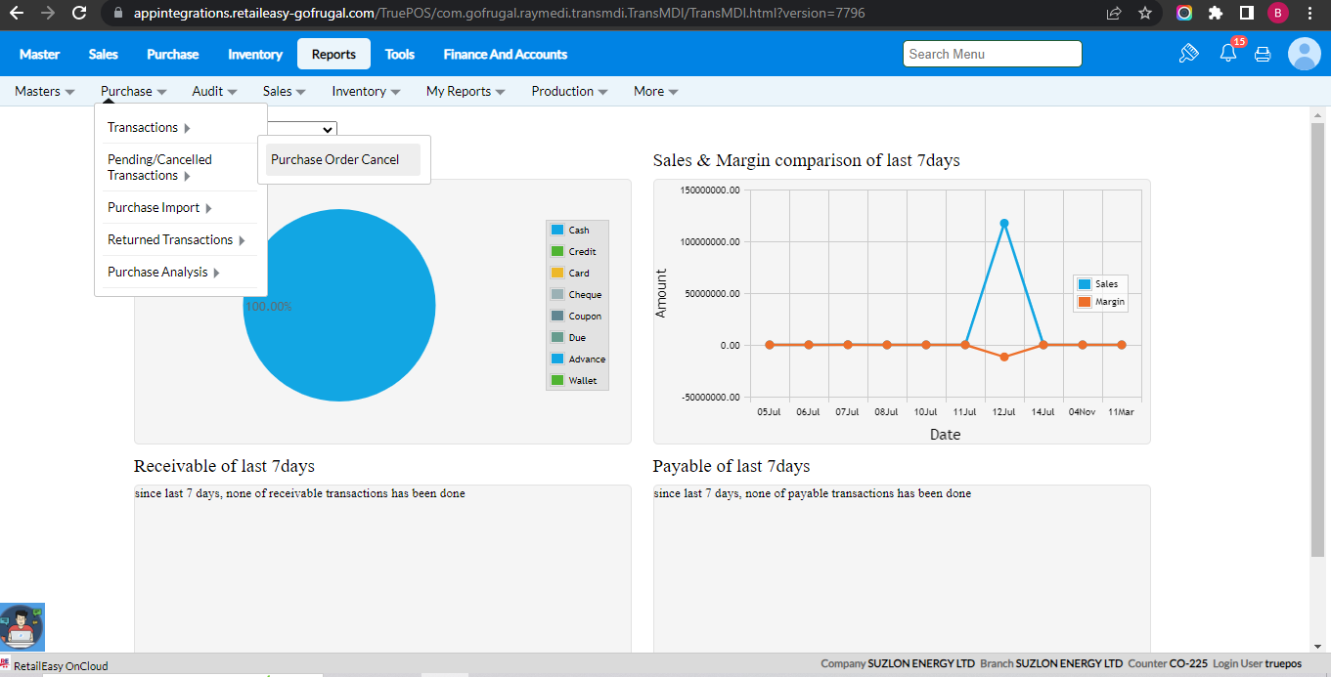
Task: Click the Tools tab in top navigation
Action: 400,55
